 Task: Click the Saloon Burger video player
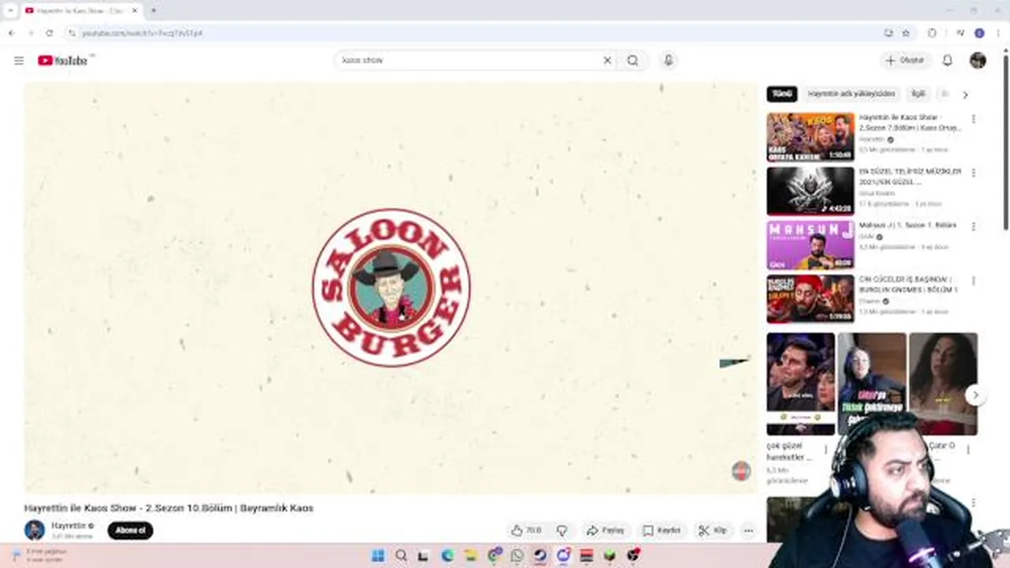(391, 288)
